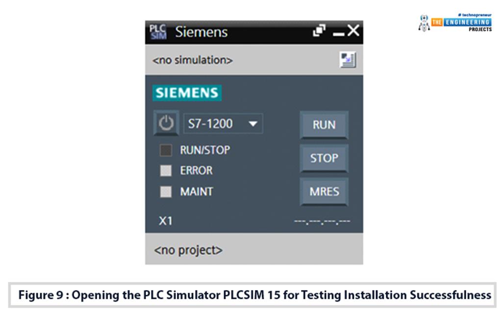Image resolution: width=502 pixels, height=316 pixels.
Task: Close the Siemens PLCSIM window
Action: pos(353,31)
